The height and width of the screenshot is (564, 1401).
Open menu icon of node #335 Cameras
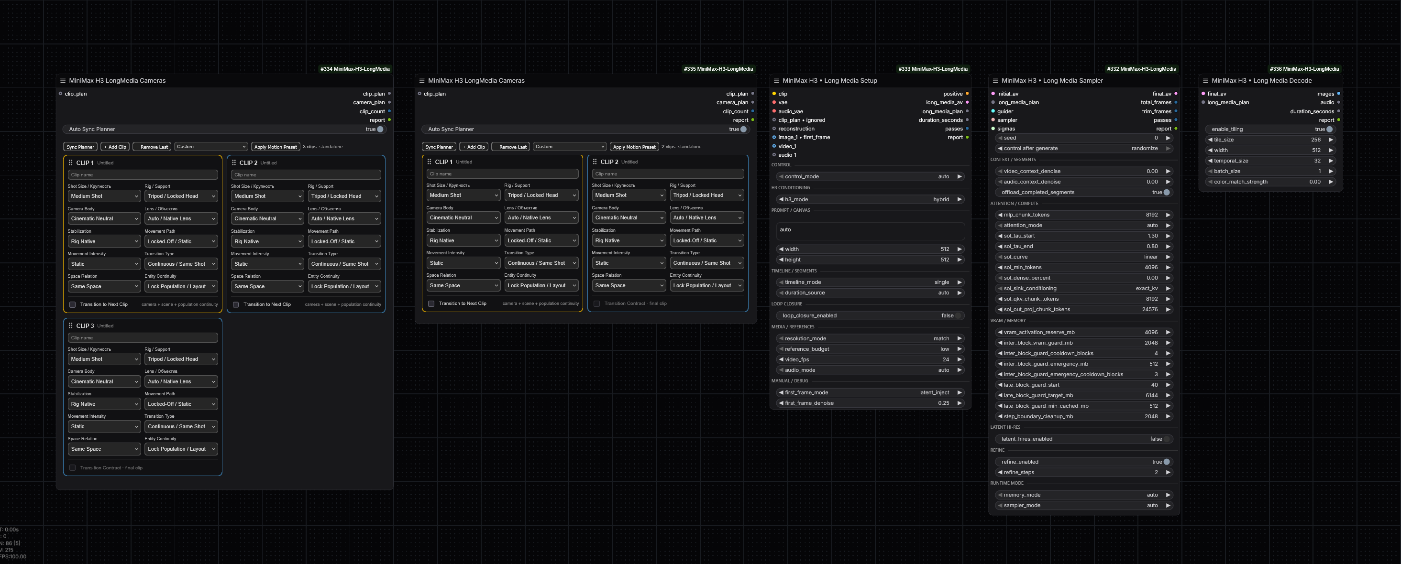pyautogui.click(x=421, y=80)
